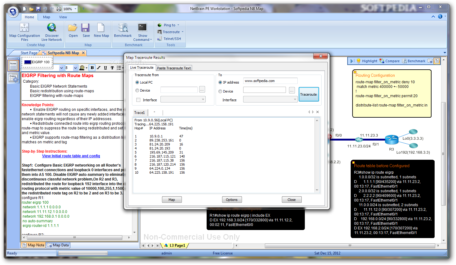This screenshot has width=456, height=265.
Task: Switch to the Map ribbon tab
Action: pyautogui.click(x=46, y=17)
